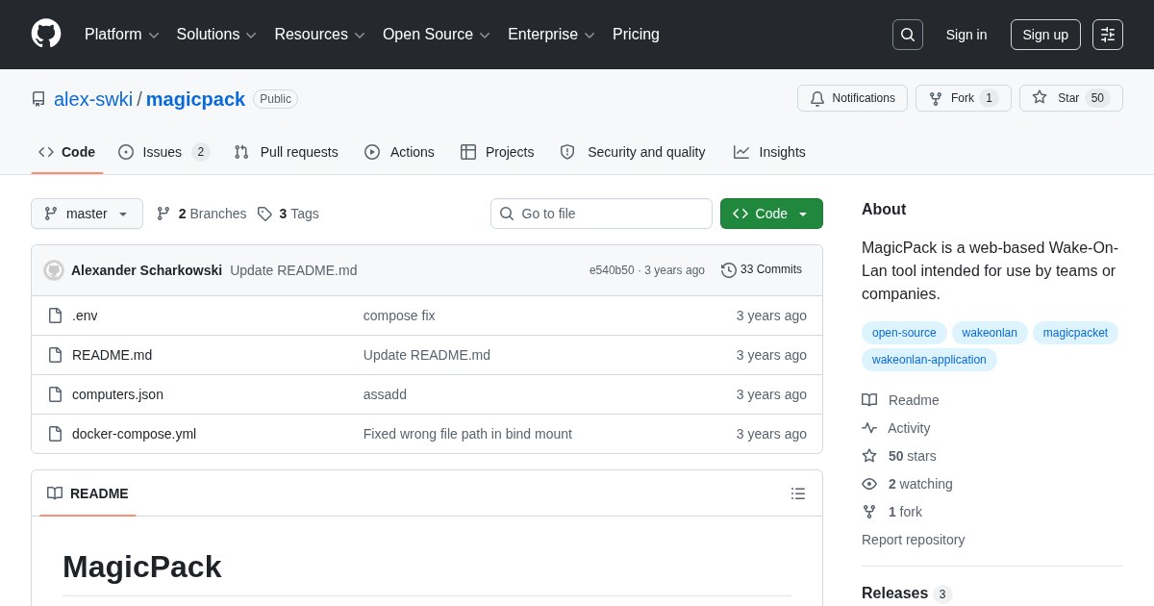Screen dimensions: 1154x606
Task: Click the Sign up button
Action: tap(1045, 35)
